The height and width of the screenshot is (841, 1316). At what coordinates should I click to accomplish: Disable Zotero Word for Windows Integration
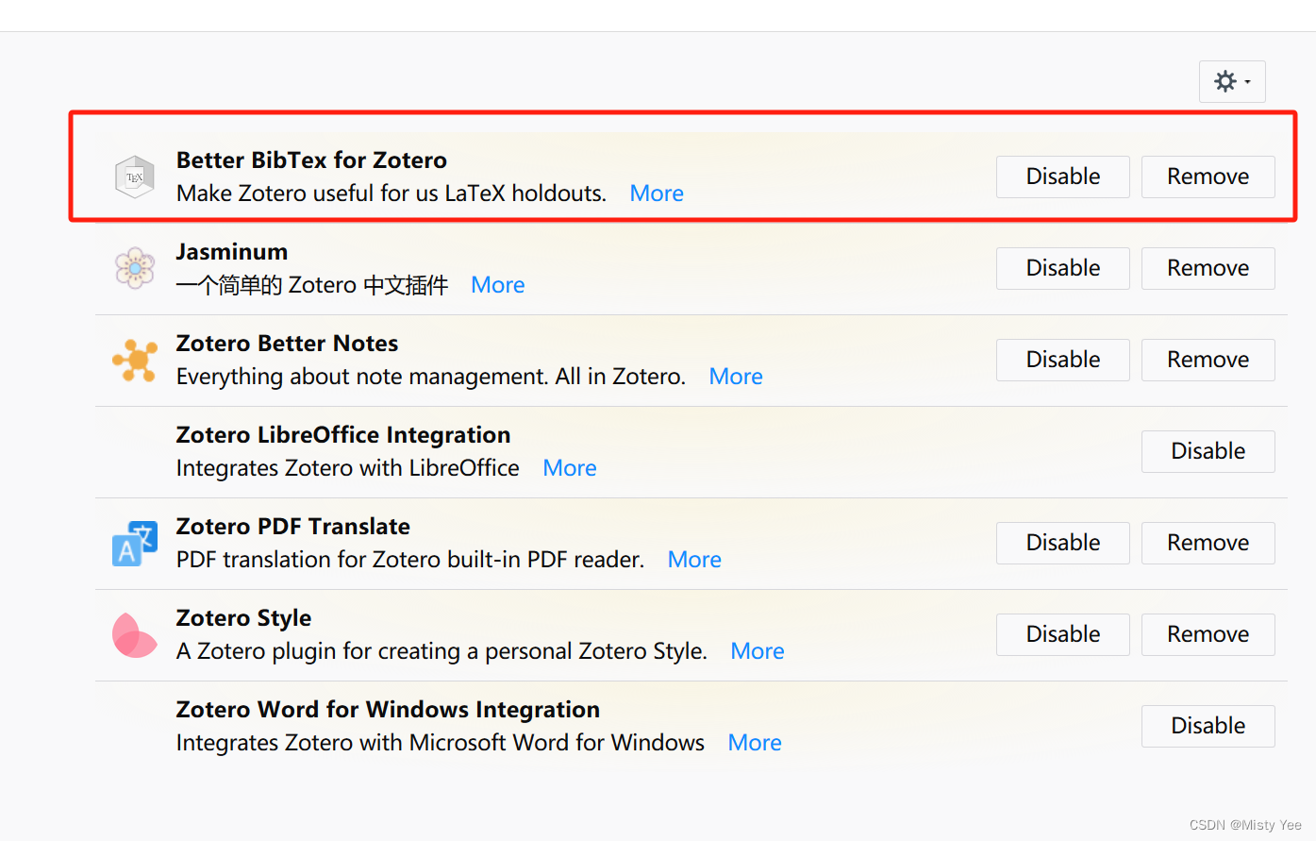click(x=1208, y=726)
